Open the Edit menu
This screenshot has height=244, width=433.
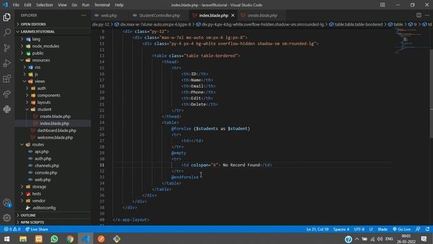28,5
